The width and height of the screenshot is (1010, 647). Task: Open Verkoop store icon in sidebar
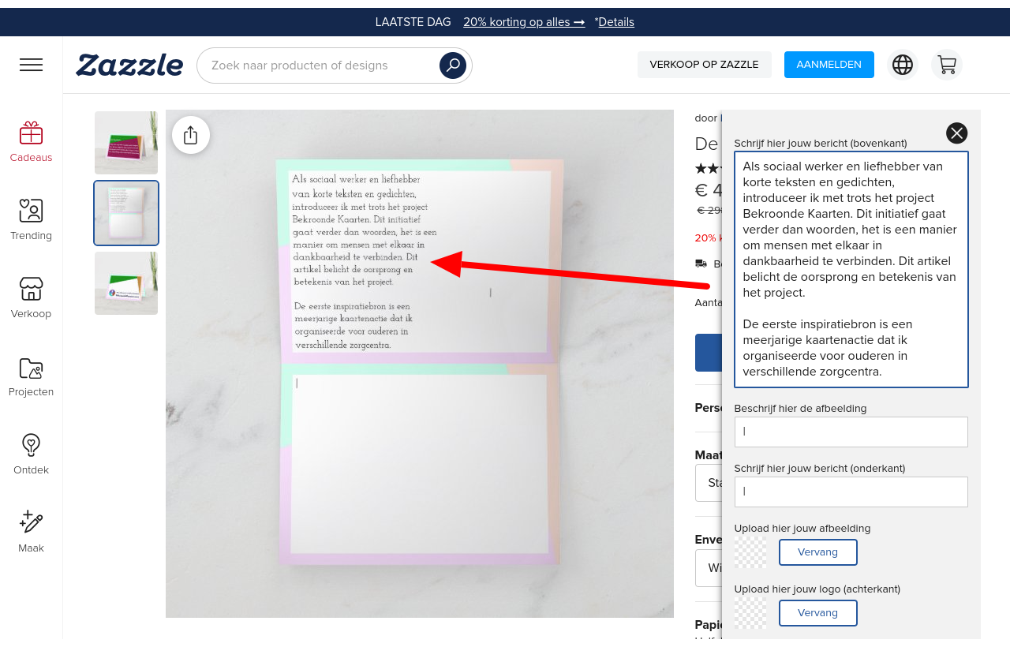coord(31,297)
